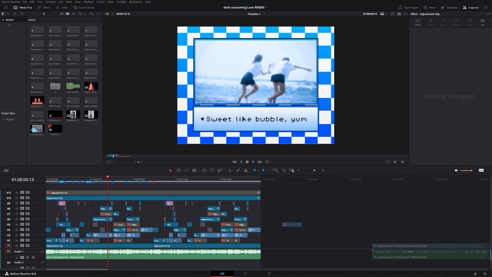Switch to the Video tab in Inspector
Screen dimensions: 492x277
point(418,22)
